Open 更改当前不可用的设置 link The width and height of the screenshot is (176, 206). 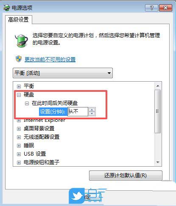point(50,59)
